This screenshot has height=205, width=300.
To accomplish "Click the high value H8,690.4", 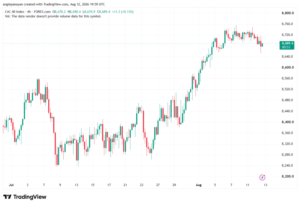I will pyautogui.click(x=74, y=12).
